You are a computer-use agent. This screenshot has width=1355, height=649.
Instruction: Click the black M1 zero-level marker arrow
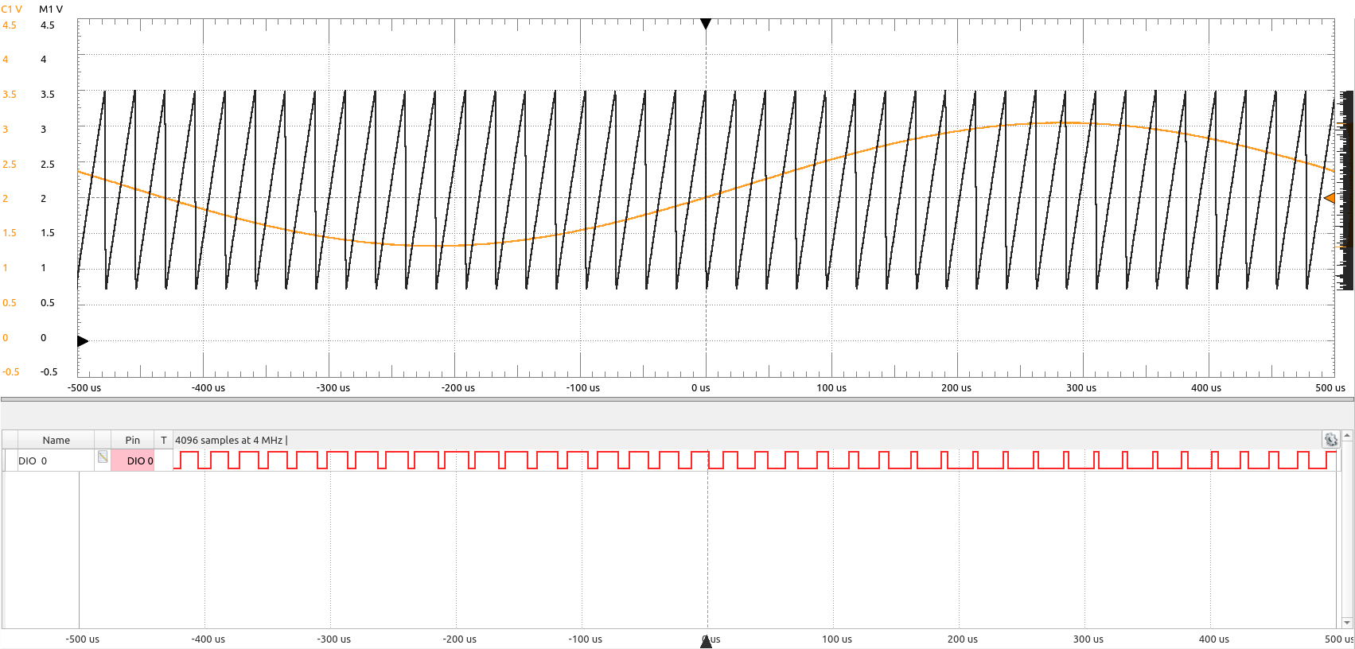click(x=83, y=341)
